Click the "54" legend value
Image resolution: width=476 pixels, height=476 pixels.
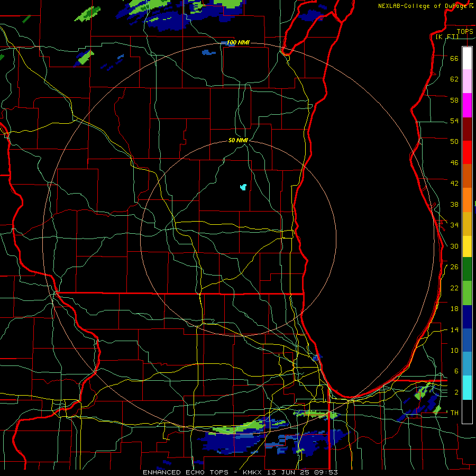pyautogui.click(x=454, y=121)
